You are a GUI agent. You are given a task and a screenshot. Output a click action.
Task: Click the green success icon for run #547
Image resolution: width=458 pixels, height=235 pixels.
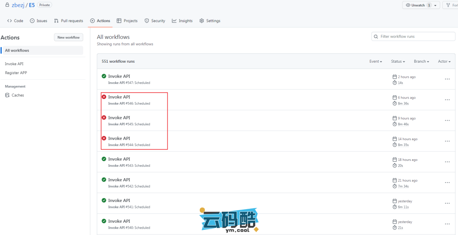(104, 76)
